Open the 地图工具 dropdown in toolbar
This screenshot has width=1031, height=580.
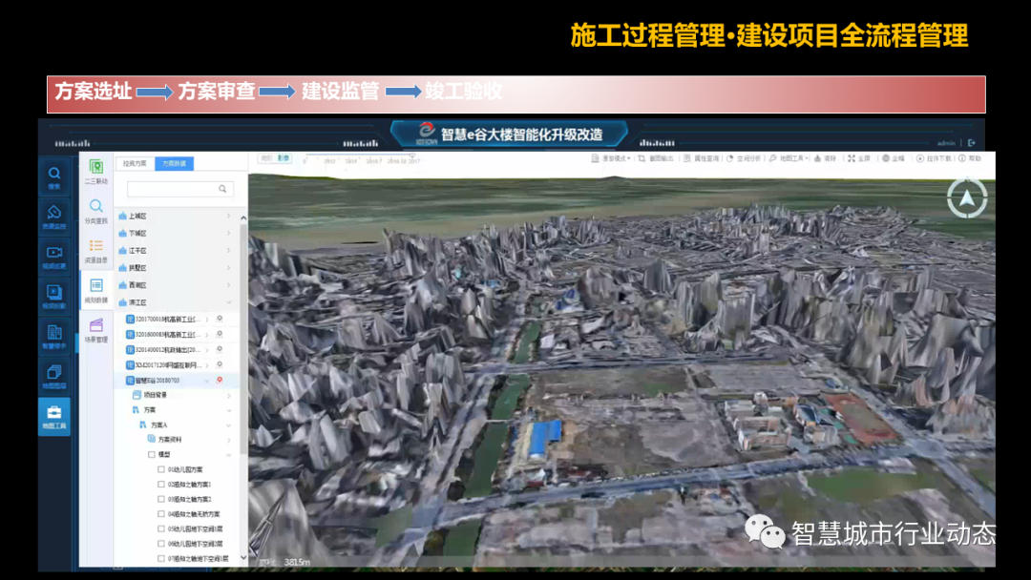pos(789,158)
